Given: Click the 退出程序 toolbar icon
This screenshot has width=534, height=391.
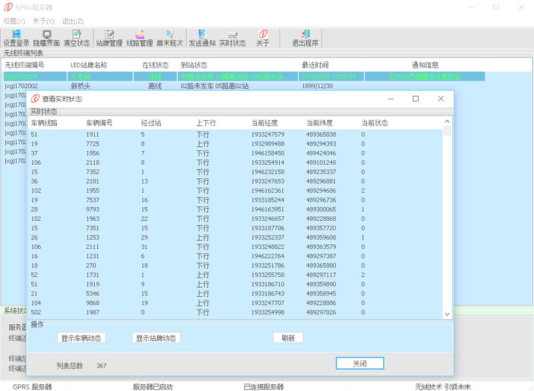Looking at the screenshot, I should click(x=305, y=38).
